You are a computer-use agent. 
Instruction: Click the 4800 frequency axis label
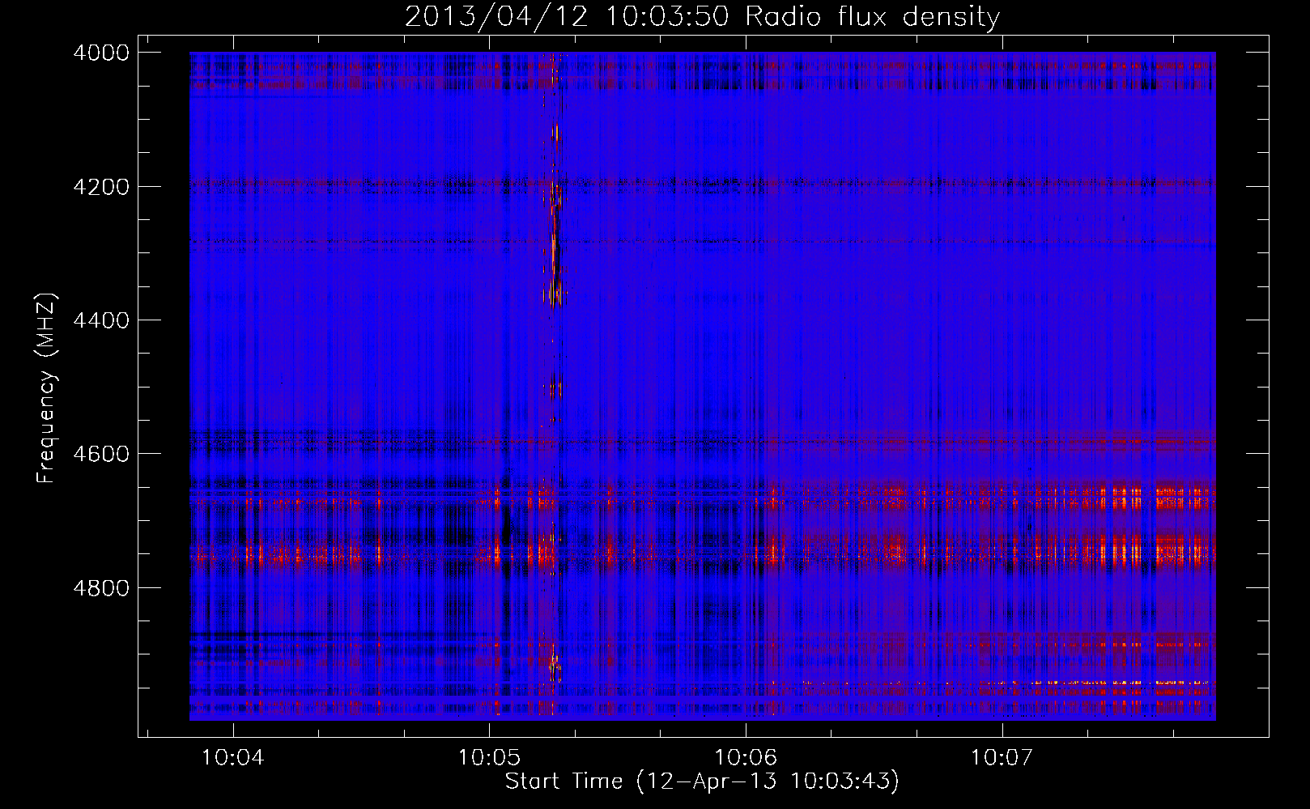pyautogui.click(x=101, y=588)
